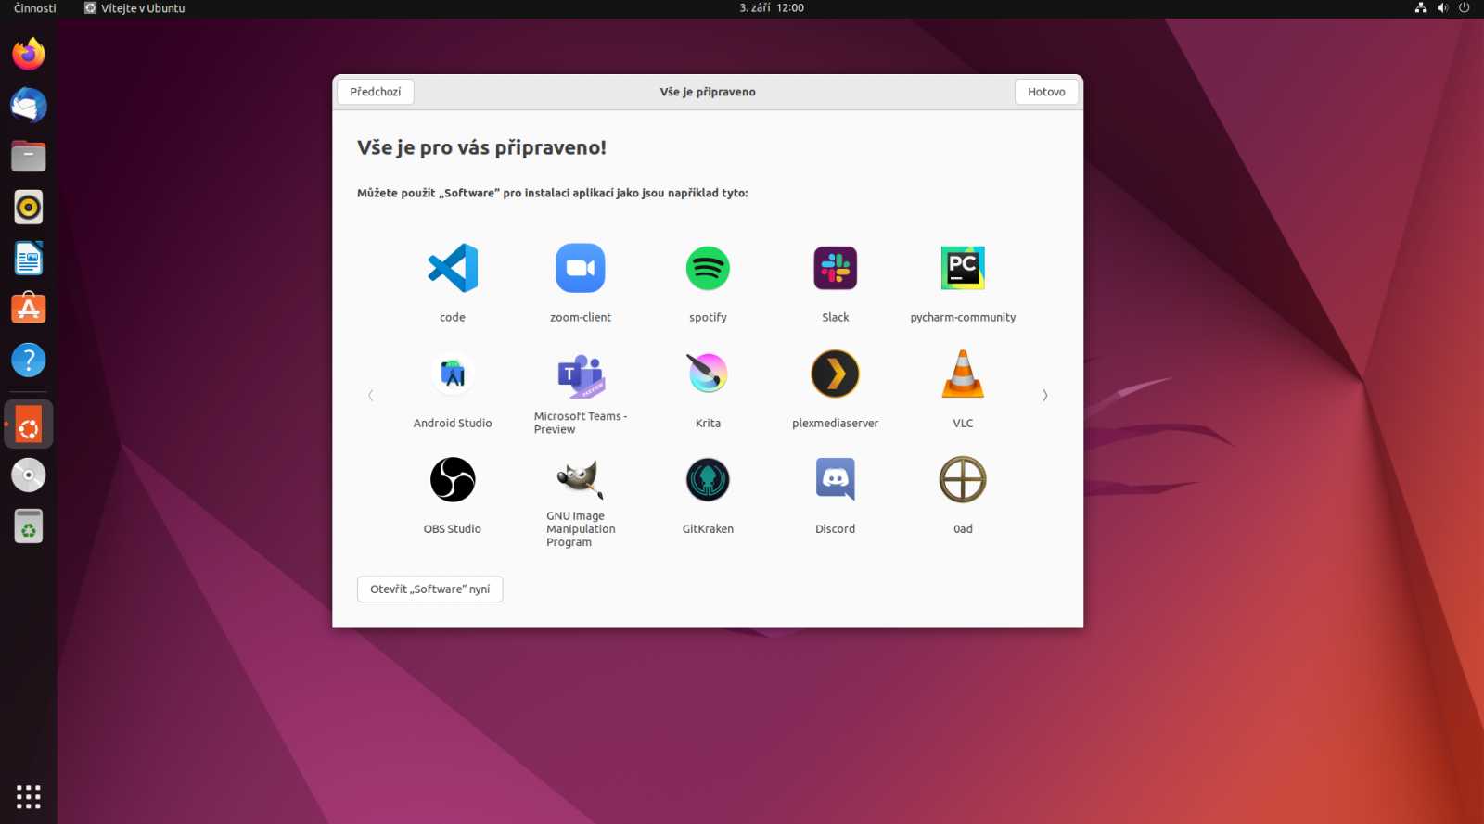The height and width of the screenshot is (824, 1484).
Task: Click the Ubuntu welcome app dock icon
Action: point(29,425)
